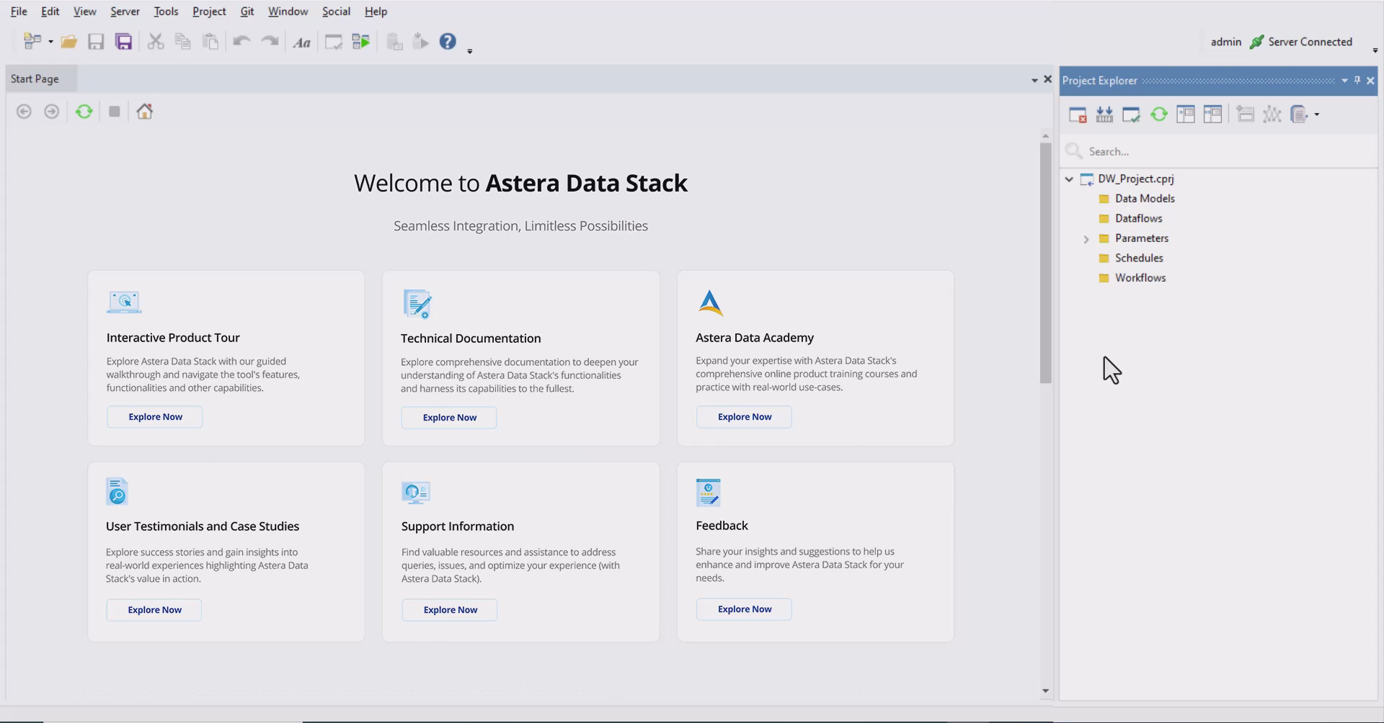Click the Copy icon in toolbar

(x=183, y=42)
